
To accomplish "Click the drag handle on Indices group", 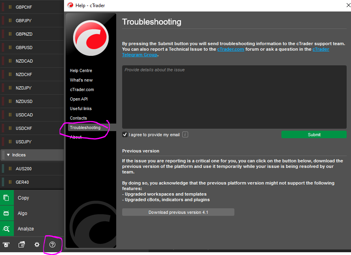I will [x=3, y=155].
